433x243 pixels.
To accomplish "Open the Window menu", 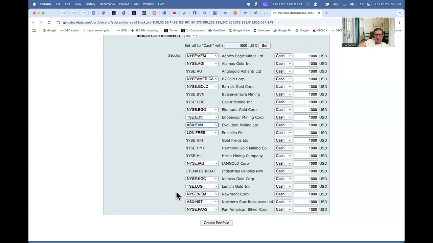I will tap(148, 4).
